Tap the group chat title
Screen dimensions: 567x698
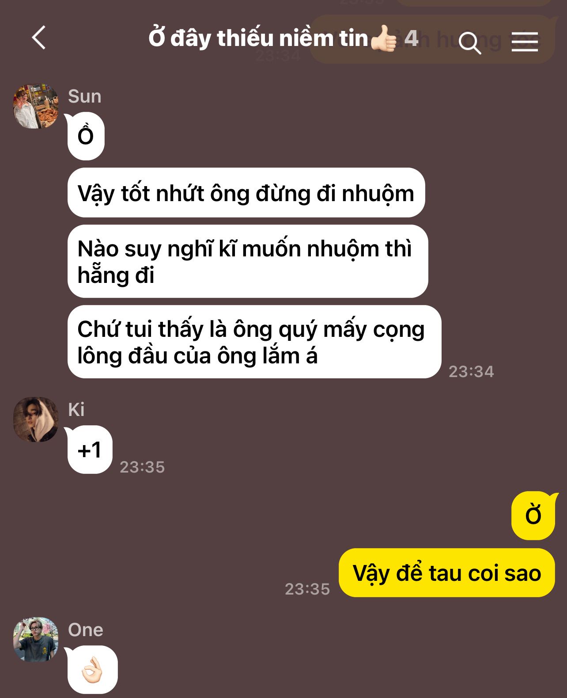[258, 38]
